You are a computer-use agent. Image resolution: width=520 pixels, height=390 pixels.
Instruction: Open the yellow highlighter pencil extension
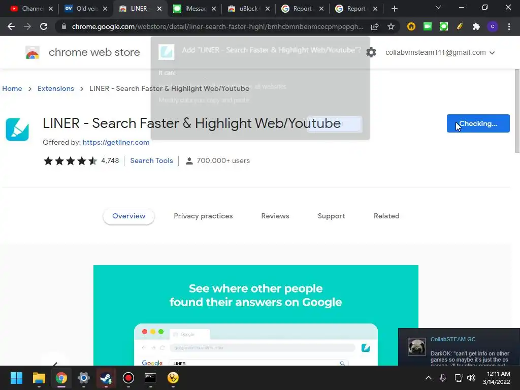tap(460, 26)
